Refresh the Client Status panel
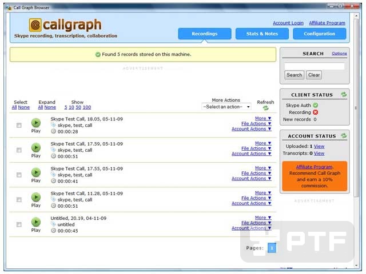The width and height of the screenshot is (366, 274). click(344, 94)
